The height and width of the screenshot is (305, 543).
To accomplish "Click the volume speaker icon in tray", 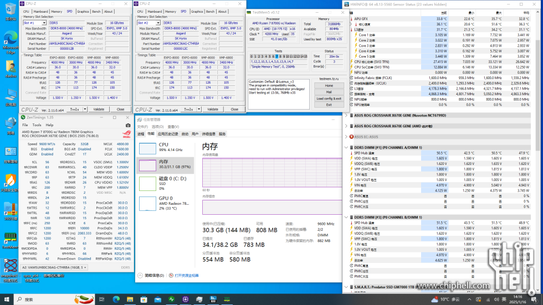I will point(496,299).
